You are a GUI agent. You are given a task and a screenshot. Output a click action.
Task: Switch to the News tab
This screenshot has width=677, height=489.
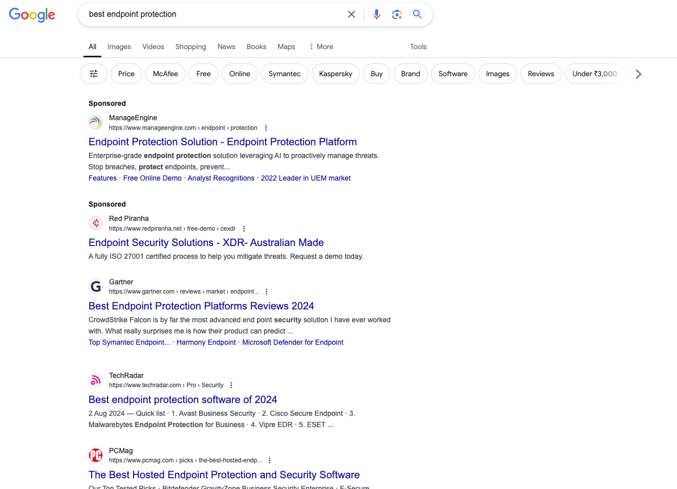(x=226, y=47)
